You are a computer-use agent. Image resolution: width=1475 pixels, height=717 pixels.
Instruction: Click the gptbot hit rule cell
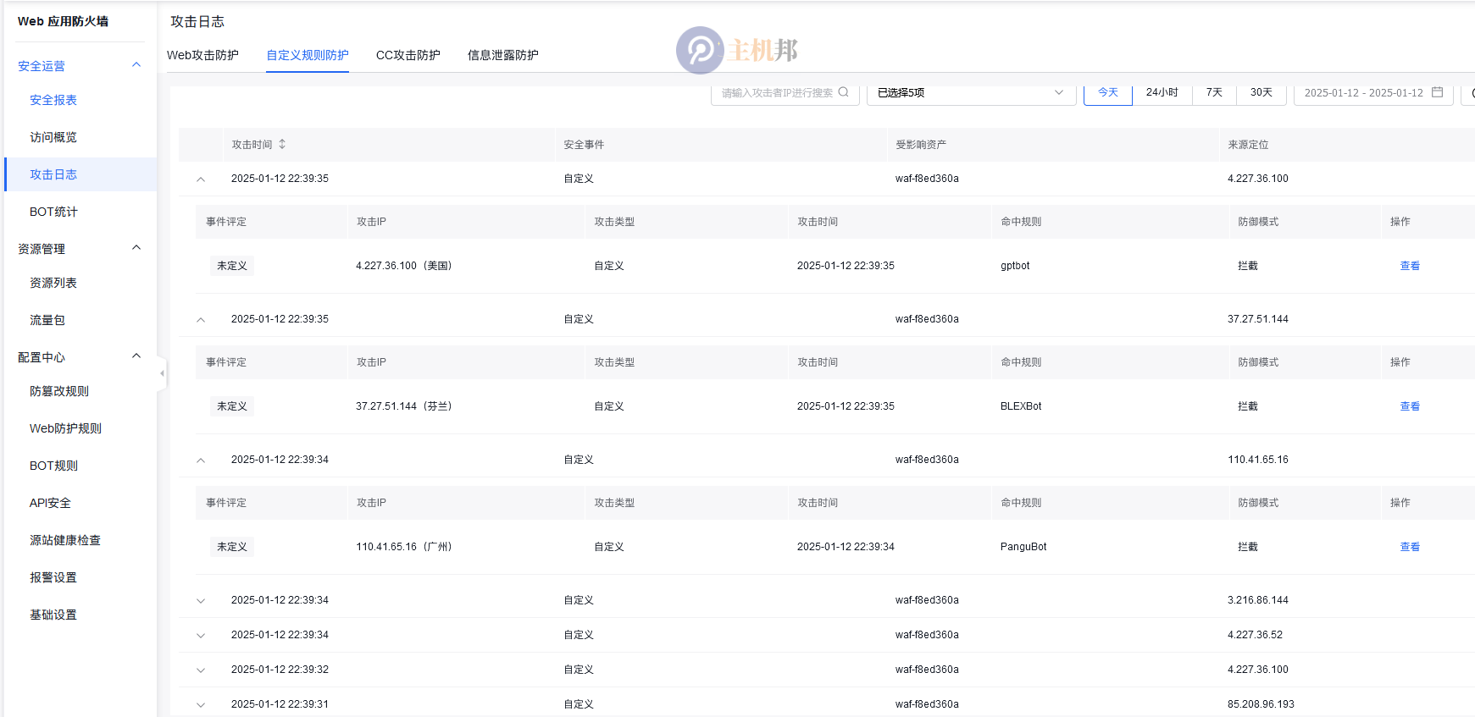pos(1015,266)
